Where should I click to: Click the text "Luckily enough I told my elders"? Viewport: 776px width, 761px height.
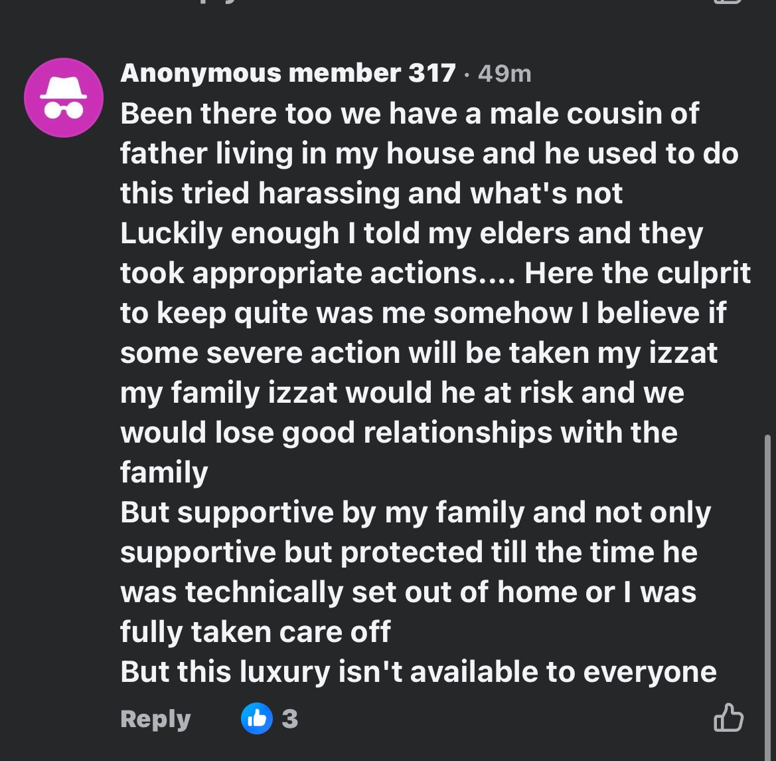[412, 233]
